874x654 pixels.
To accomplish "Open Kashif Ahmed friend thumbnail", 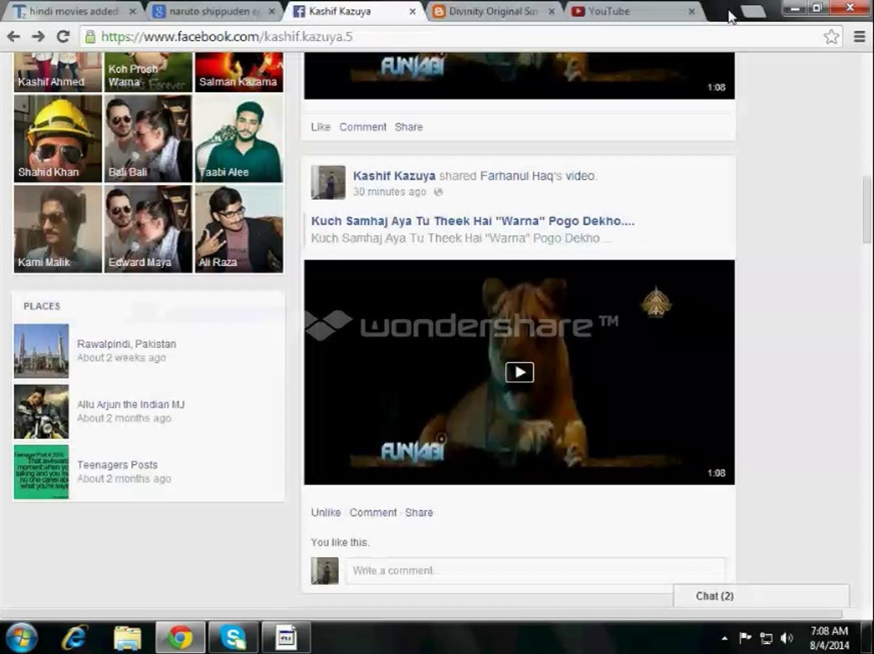I will coord(58,72).
